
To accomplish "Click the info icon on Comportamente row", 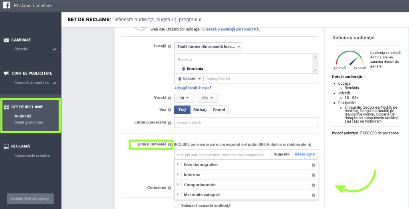I will click(x=314, y=185).
